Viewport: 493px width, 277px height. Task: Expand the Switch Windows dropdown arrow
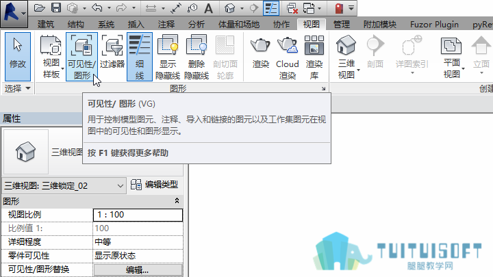click(x=320, y=8)
